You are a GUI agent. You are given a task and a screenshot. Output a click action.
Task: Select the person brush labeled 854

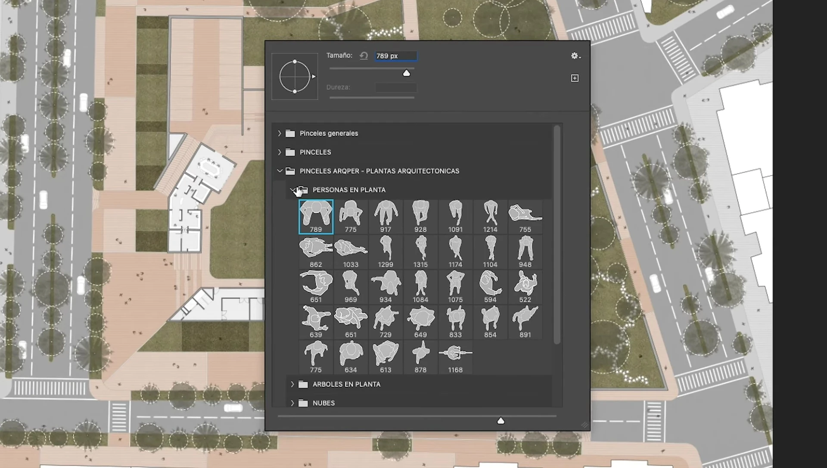(490, 322)
